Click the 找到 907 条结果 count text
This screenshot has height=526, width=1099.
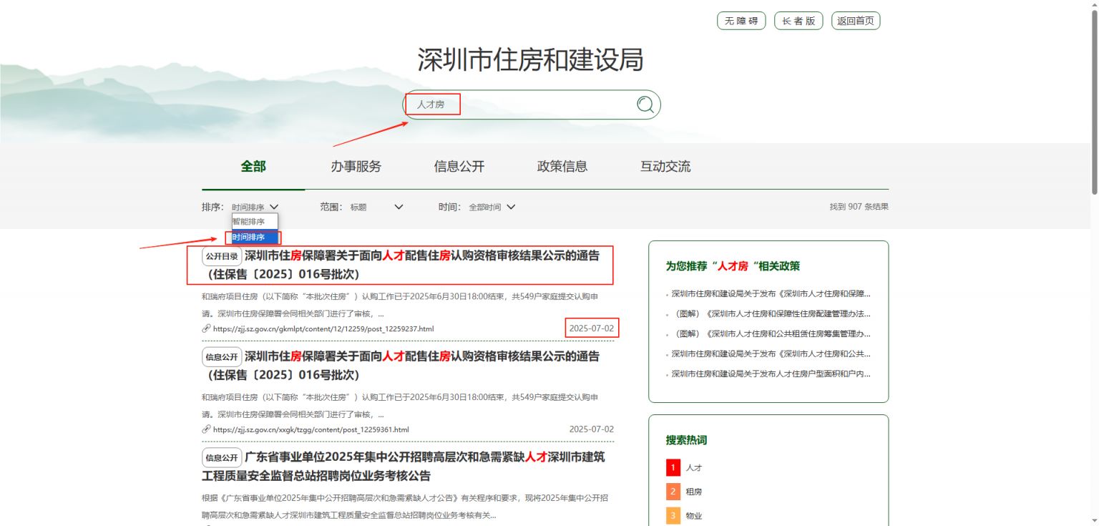pyautogui.click(x=859, y=207)
